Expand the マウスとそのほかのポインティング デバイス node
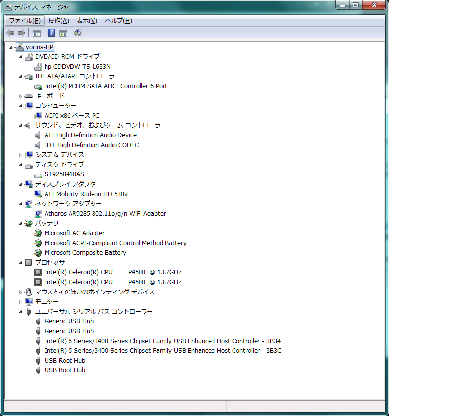This screenshot has height=416, width=470. point(20,292)
